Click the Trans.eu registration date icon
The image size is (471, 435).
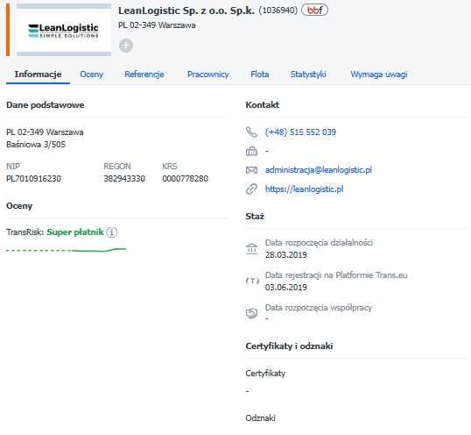click(x=252, y=281)
